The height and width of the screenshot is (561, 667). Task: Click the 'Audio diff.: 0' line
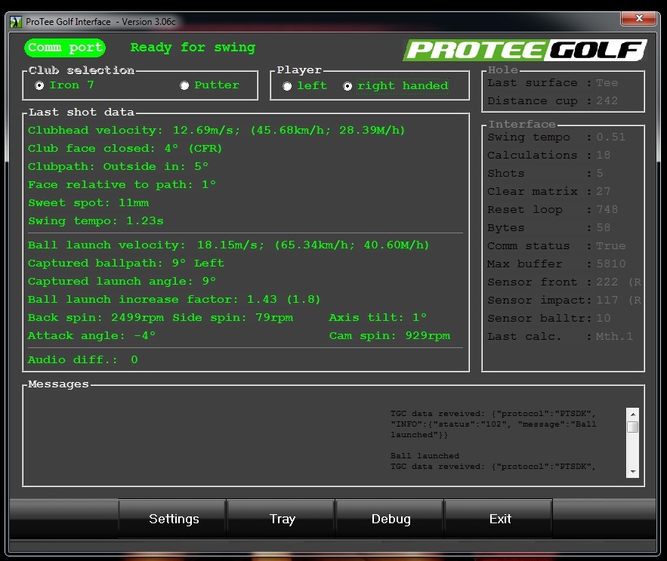click(x=83, y=360)
